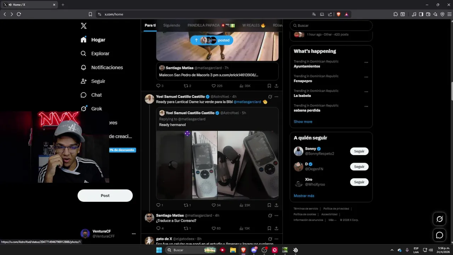Open the Brave main hamburger menu
This screenshot has width=453, height=255.
click(449, 14)
